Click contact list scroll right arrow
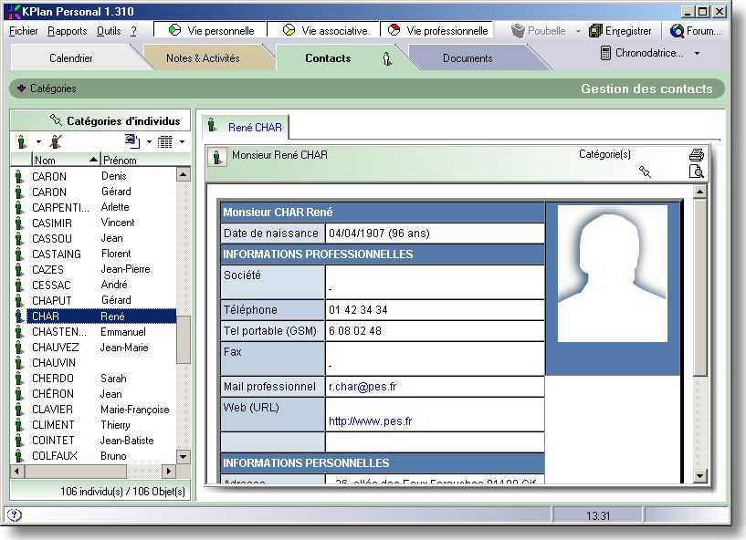Viewport: 746px width, 540px height. pyautogui.click(x=168, y=471)
